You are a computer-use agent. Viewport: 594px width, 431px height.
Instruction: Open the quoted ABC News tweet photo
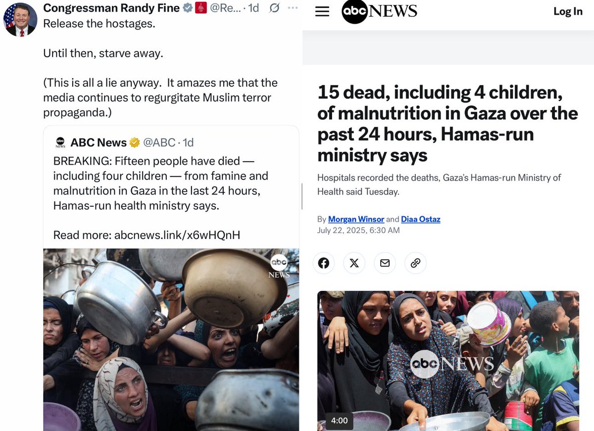[171, 339]
